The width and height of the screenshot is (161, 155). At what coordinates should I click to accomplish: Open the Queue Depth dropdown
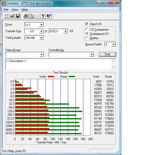113,45
